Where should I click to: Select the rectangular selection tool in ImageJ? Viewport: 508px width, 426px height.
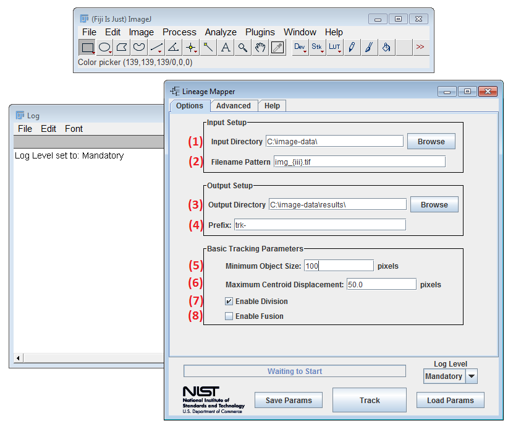(87, 47)
